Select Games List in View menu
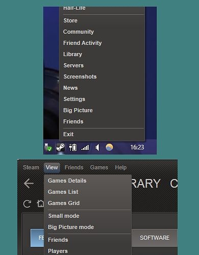199x255 pixels. click(x=88, y=192)
